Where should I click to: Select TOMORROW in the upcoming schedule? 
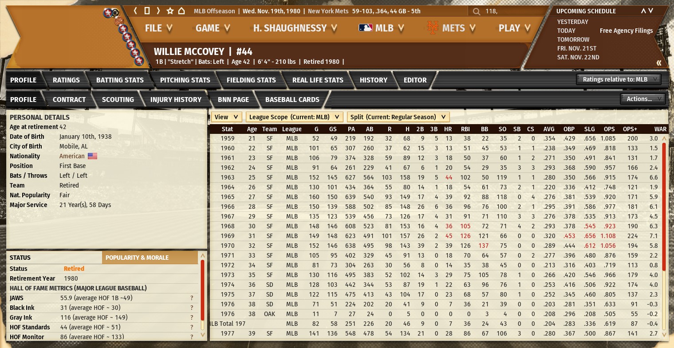pyautogui.click(x=573, y=39)
